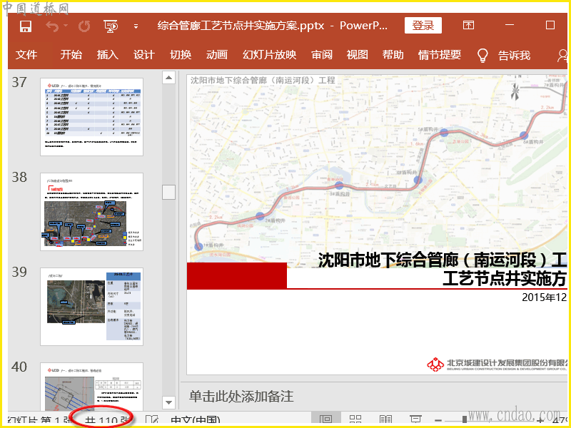This screenshot has width=571, height=428.
Task: Switch to Reading view
Action: pyautogui.click(x=385, y=420)
